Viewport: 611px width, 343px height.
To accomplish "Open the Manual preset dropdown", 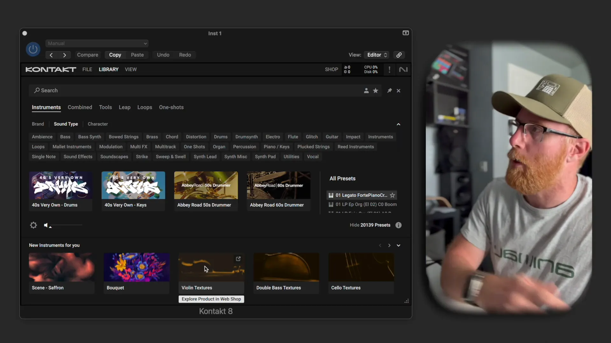I will point(97,43).
